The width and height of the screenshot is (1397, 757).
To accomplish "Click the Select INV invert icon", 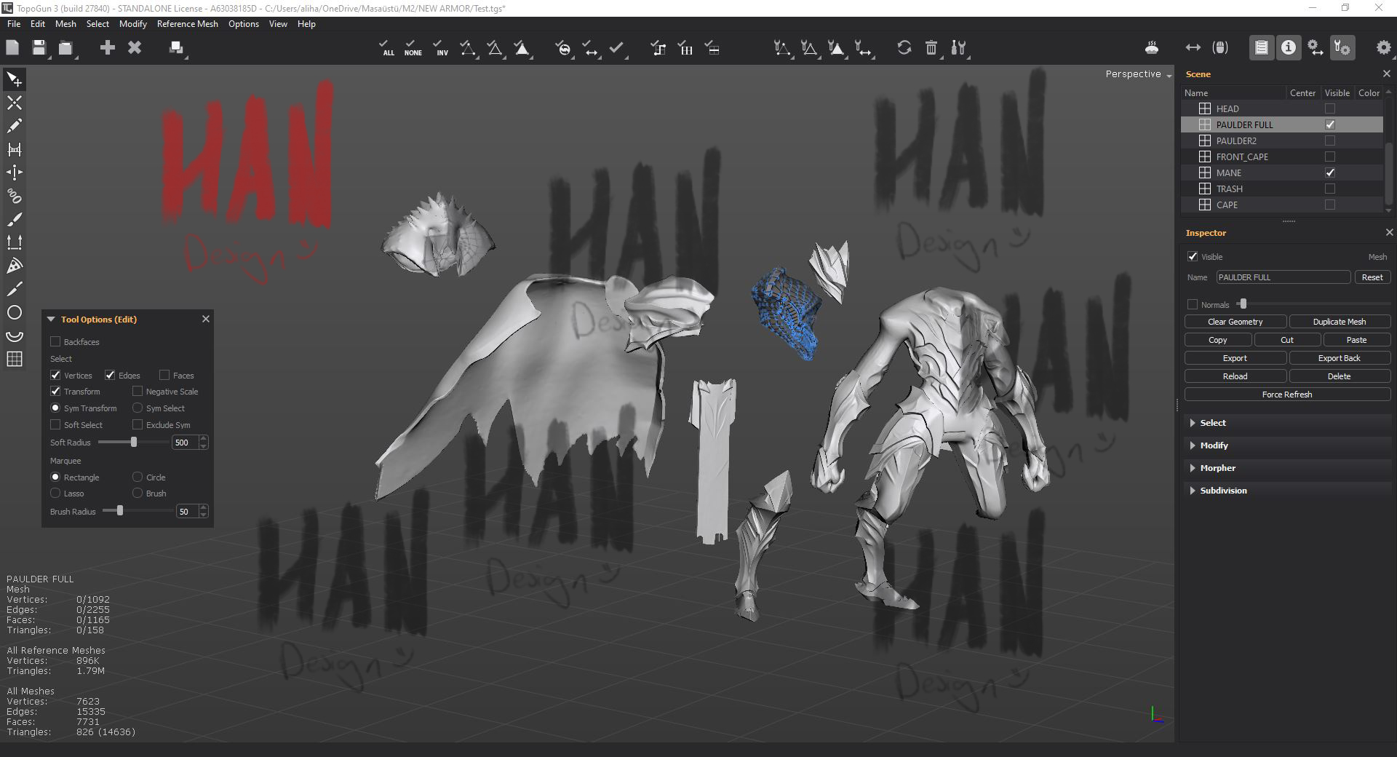I will tap(440, 48).
